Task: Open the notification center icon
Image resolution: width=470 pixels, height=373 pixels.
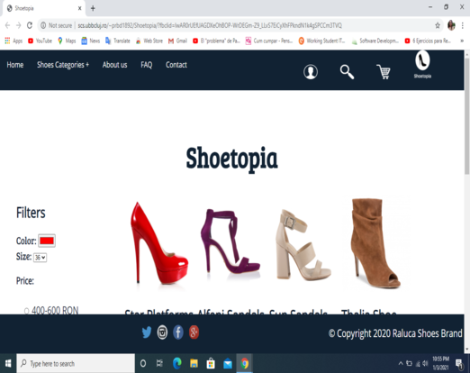Action: tap(459, 363)
